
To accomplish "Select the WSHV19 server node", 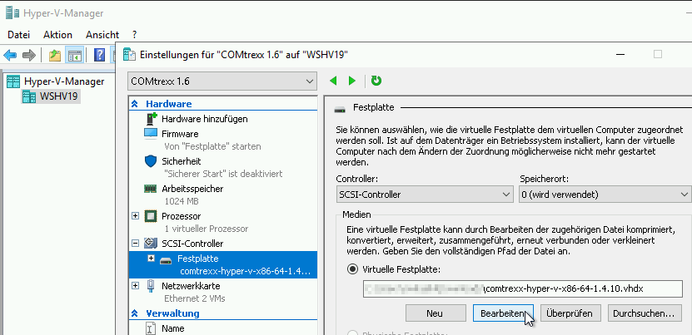I will 58,96.
